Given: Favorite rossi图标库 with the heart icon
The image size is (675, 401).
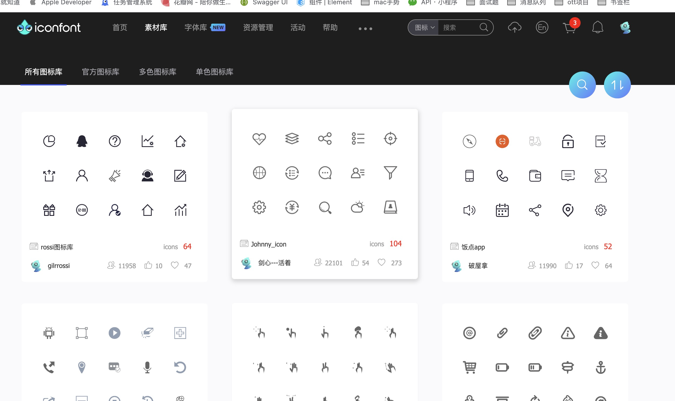Looking at the screenshot, I should click(x=175, y=265).
